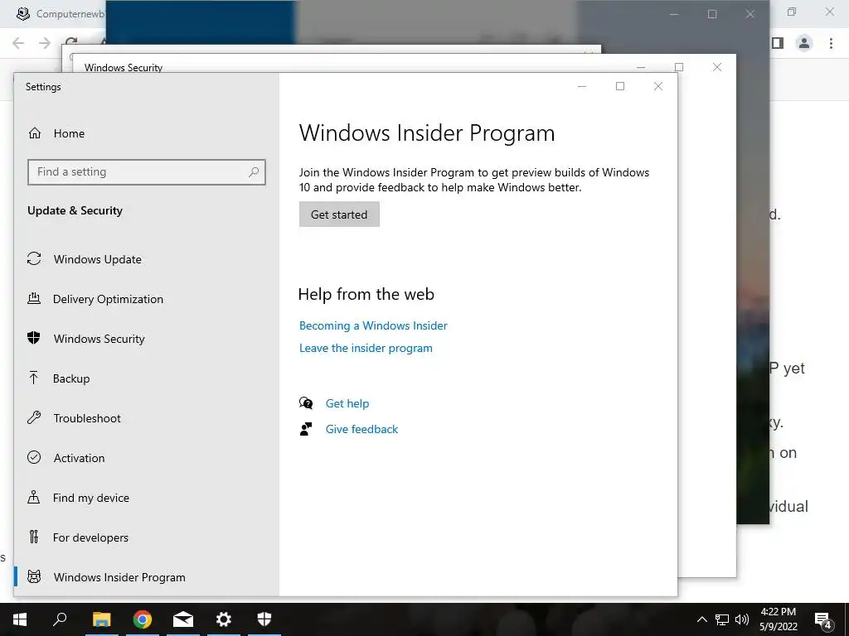This screenshot has width=849, height=636.
Task: Click the Give feedback person icon
Action: [x=306, y=429]
